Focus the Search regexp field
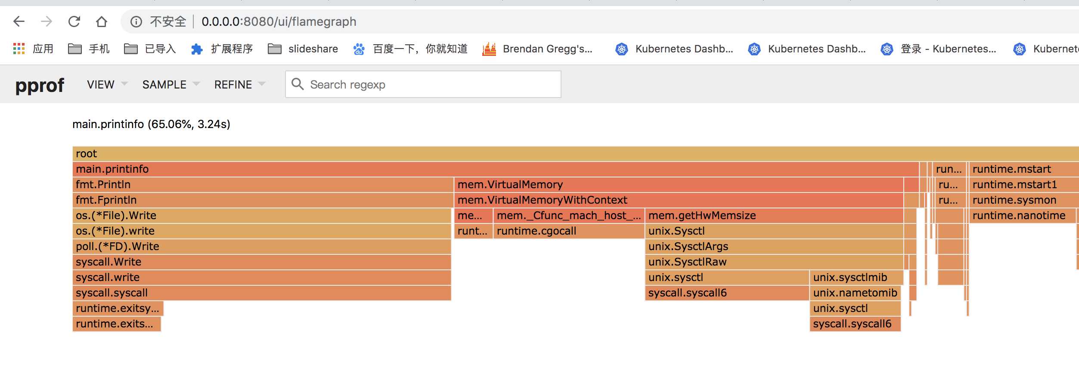 coord(423,84)
